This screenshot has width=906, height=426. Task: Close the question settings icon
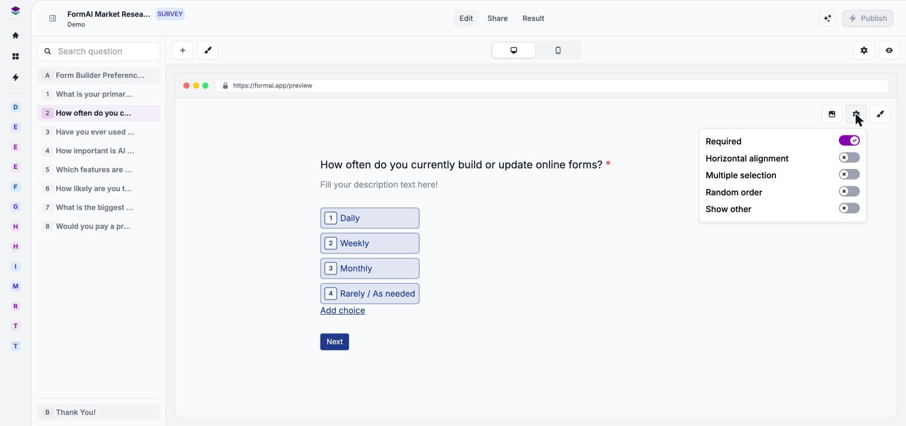(x=856, y=114)
